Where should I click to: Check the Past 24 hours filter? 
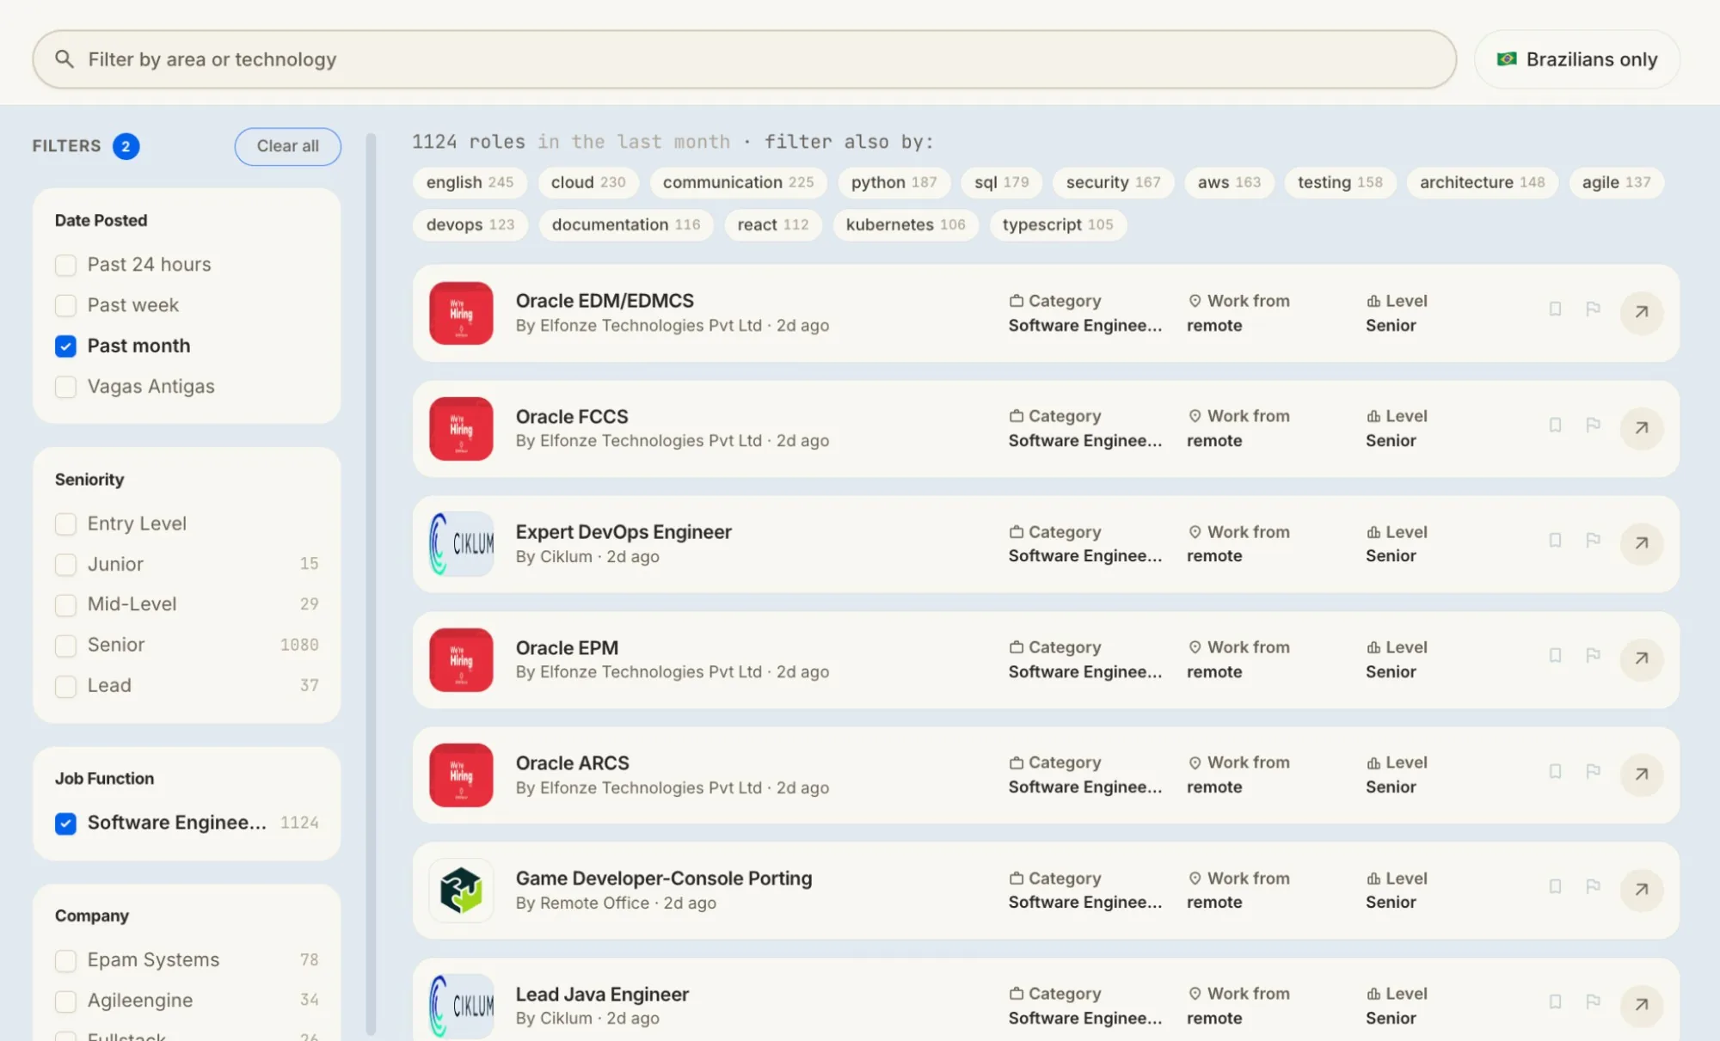pos(65,265)
